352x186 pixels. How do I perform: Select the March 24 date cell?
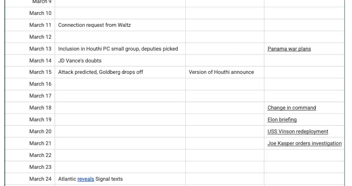click(30, 179)
